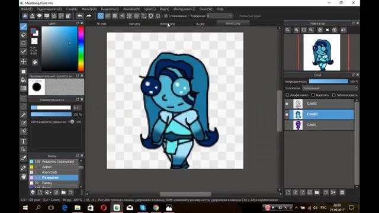Click the Save disk icon in toolbar
379x213 pixels.
click(x=54, y=16)
